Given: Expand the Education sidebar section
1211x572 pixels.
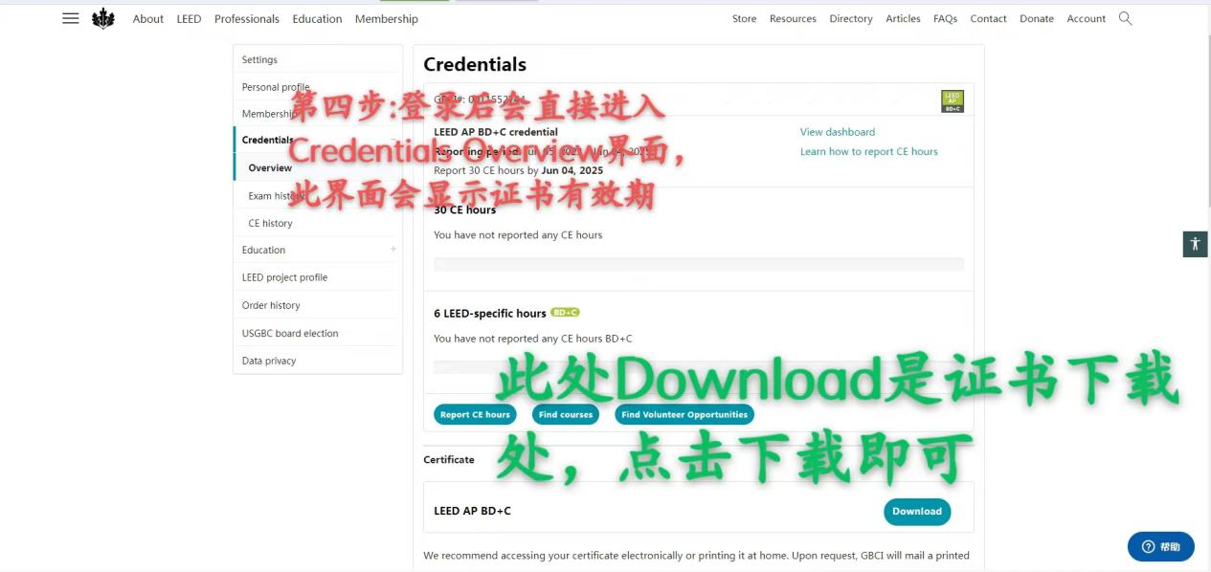Looking at the screenshot, I should coord(392,249).
